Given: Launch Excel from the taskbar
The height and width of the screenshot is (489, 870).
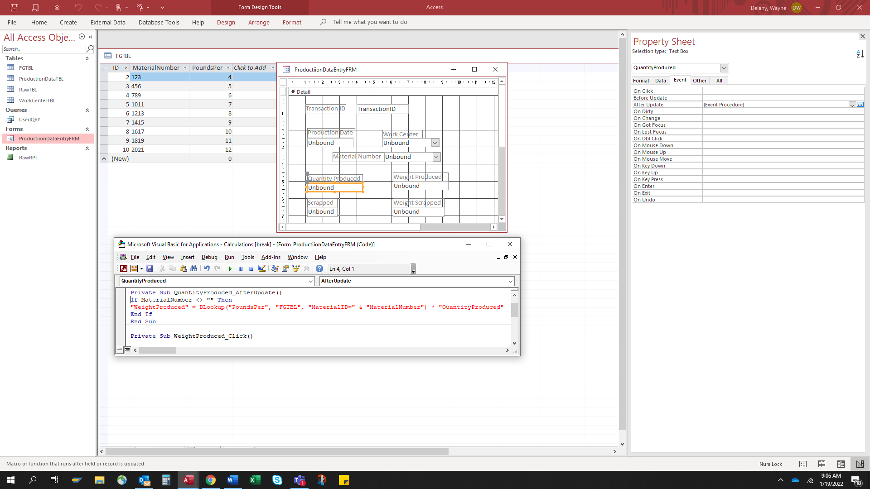Looking at the screenshot, I should (x=255, y=480).
